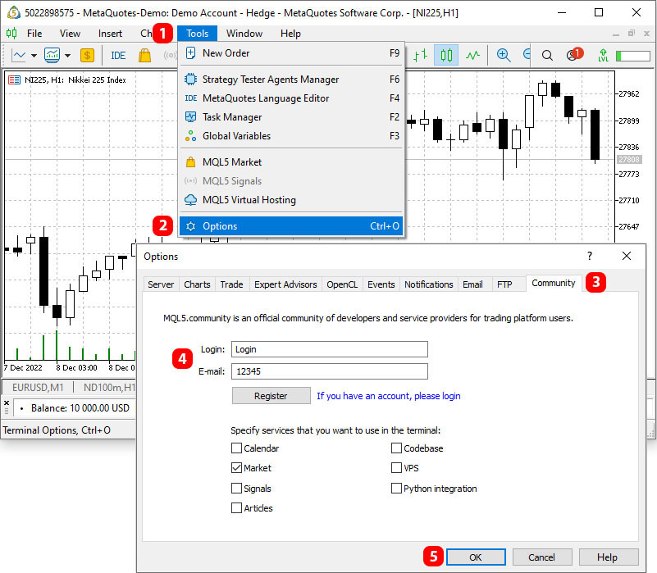
Task: Switch to the Events tab
Action: click(x=381, y=284)
